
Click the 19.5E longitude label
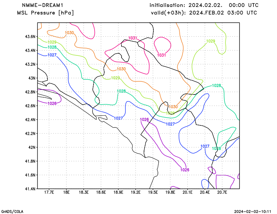[153, 192]
